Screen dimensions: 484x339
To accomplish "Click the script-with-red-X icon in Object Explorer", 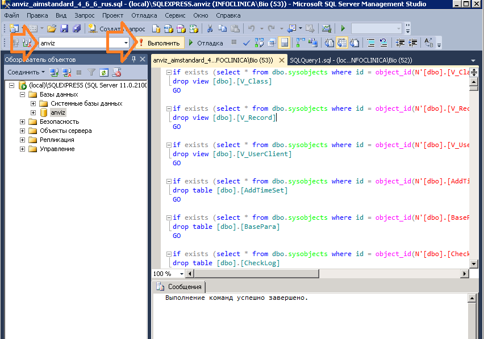I will (x=116, y=73).
